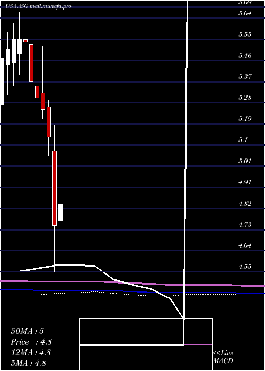Click the 'Price : 4.8' legend text
Image resolution: width=265 pixels, height=371 pixels.
[x=31, y=342]
